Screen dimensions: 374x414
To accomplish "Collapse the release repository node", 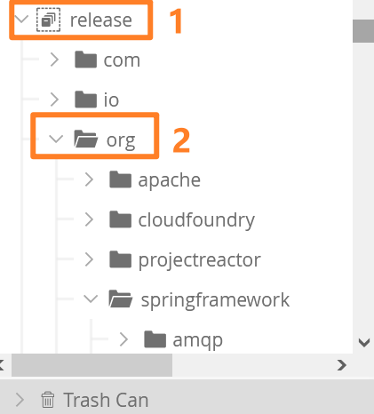I will [x=21, y=20].
